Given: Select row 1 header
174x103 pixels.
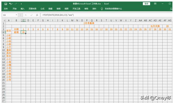Looking at the screenshot, I should tap(4, 24).
